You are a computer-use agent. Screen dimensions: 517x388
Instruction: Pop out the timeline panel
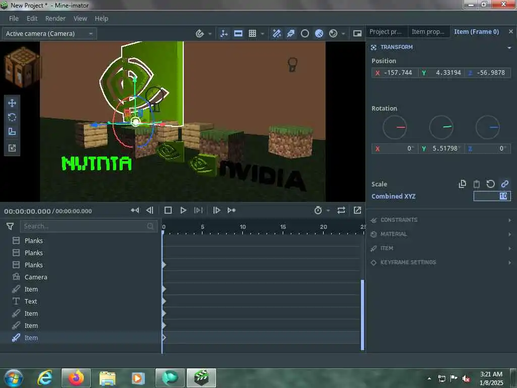click(x=357, y=210)
